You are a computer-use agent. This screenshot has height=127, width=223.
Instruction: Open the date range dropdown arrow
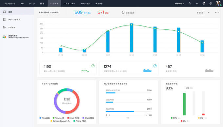(x=209, y=13)
